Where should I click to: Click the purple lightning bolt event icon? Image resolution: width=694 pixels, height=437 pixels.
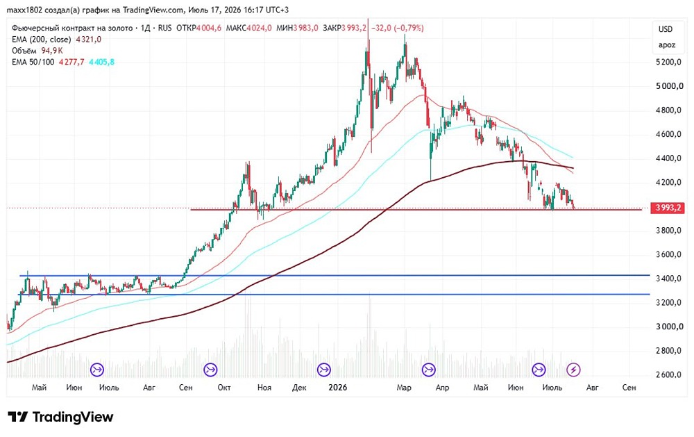click(x=574, y=369)
